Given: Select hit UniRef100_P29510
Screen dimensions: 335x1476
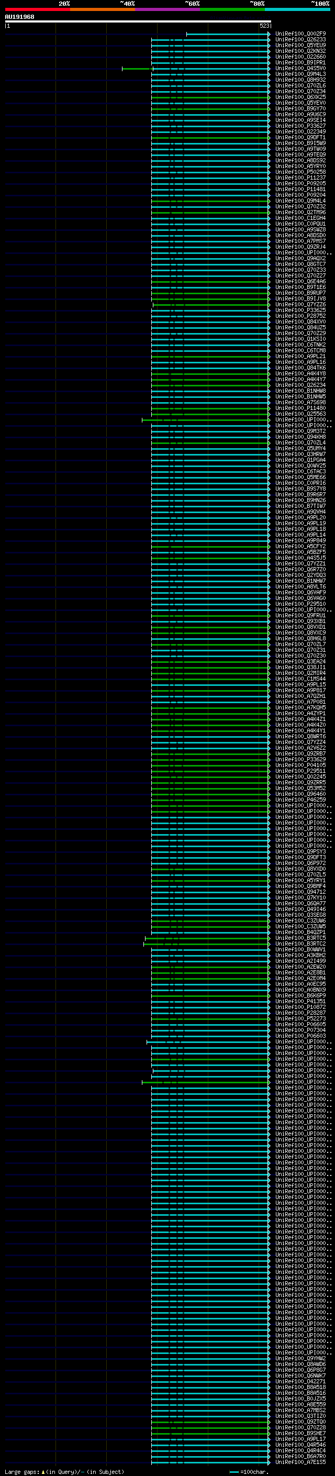Looking at the screenshot, I should [300, 604].
